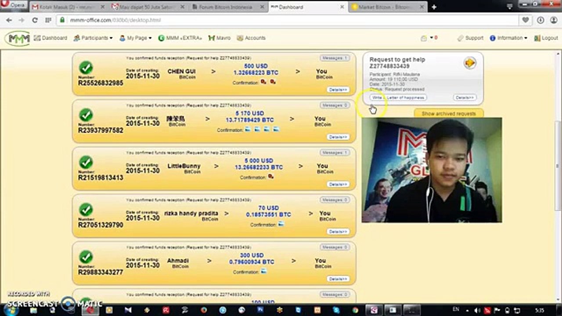Click the green check icon for R29883343277
Screen dimensions: 562x316
click(86, 257)
